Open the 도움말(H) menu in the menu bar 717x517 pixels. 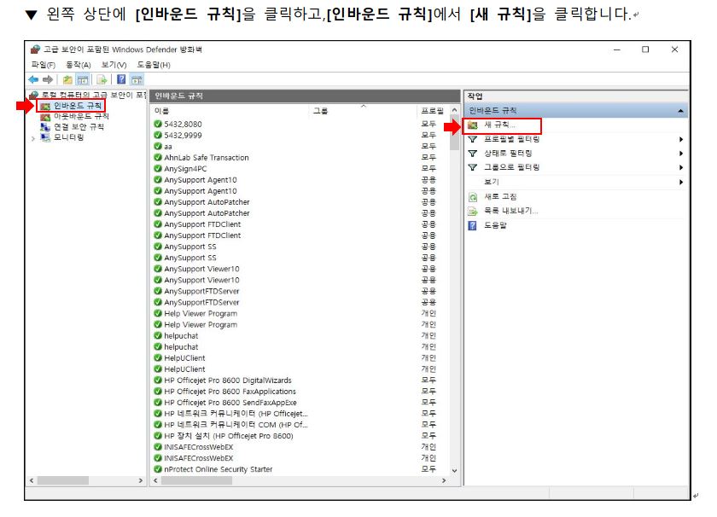pyautogui.click(x=154, y=65)
